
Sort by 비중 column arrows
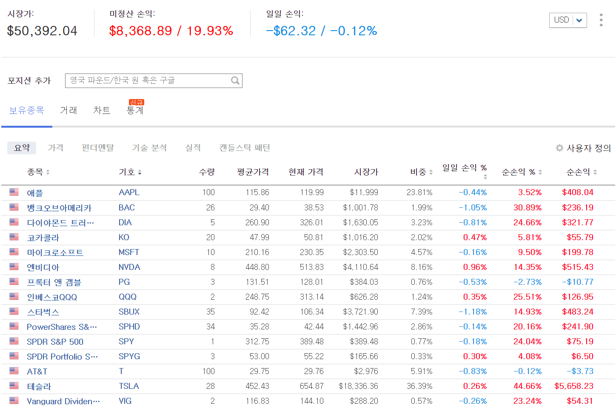[x=431, y=172]
